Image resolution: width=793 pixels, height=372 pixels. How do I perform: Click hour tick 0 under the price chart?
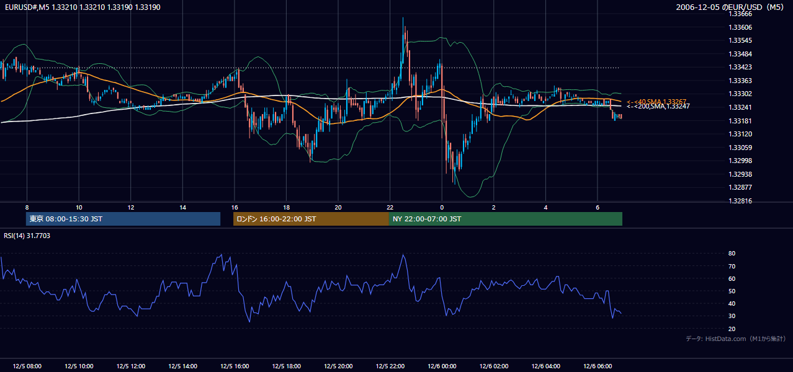pos(442,207)
